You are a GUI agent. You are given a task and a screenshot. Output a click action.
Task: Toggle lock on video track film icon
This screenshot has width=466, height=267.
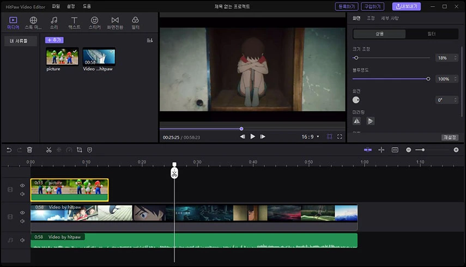(10, 217)
